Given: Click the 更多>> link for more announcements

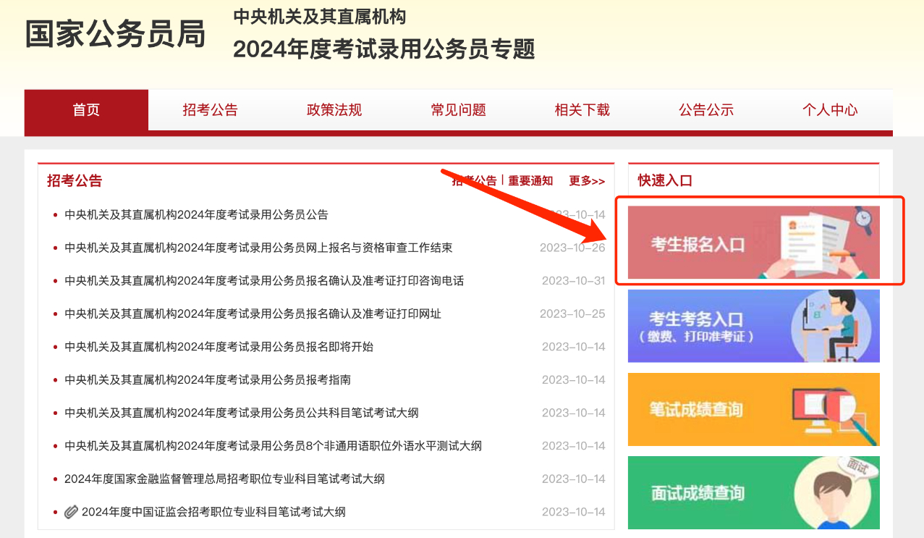Looking at the screenshot, I should [586, 180].
